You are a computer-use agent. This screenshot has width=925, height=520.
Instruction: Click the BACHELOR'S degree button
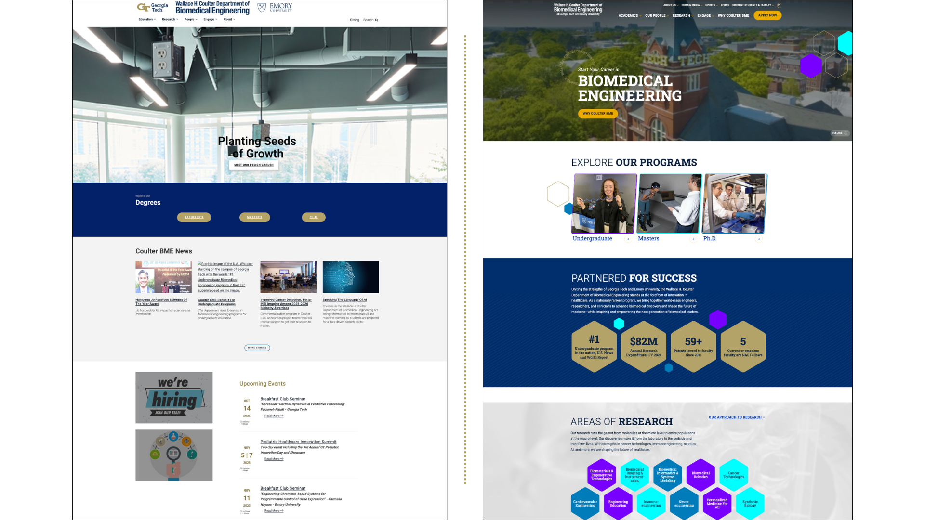[194, 217]
